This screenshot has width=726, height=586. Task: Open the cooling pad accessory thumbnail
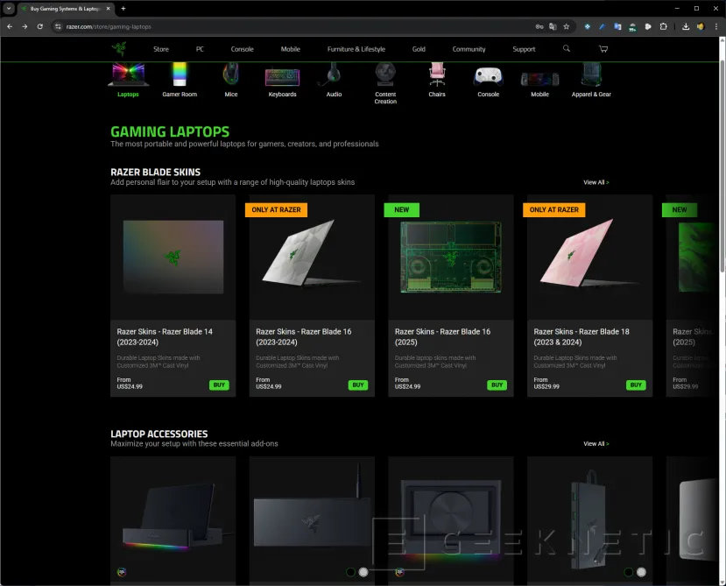(451, 519)
